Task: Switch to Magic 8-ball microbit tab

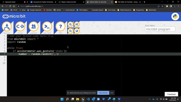Action: point(71,2)
